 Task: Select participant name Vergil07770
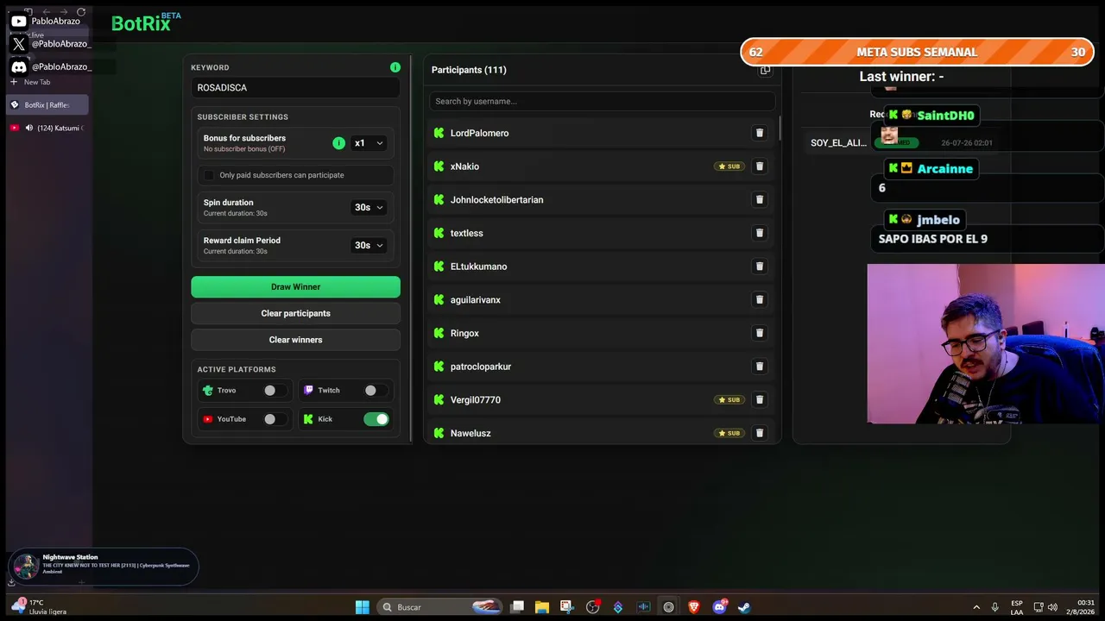(x=475, y=400)
